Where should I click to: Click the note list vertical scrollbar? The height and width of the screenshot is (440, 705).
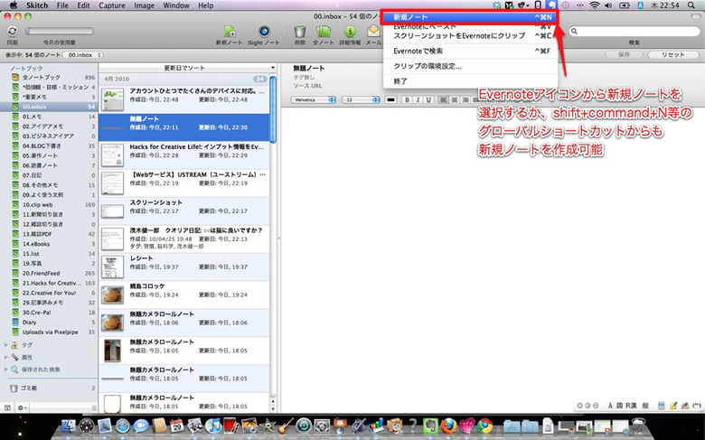pyautogui.click(x=272, y=109)
